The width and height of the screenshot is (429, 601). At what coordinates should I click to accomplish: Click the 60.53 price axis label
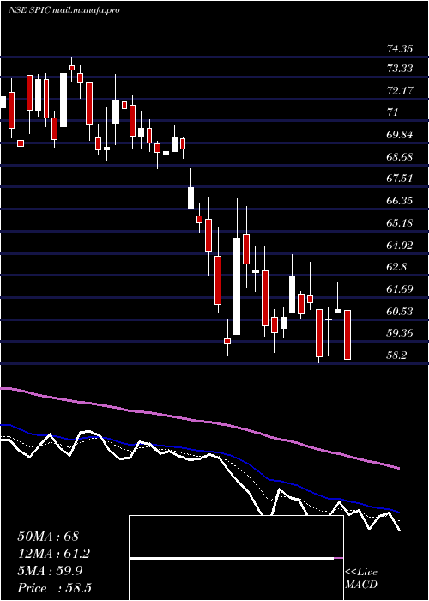[400, 311]
